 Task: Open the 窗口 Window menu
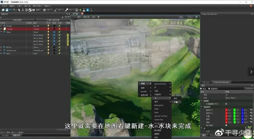pos(28,6)
